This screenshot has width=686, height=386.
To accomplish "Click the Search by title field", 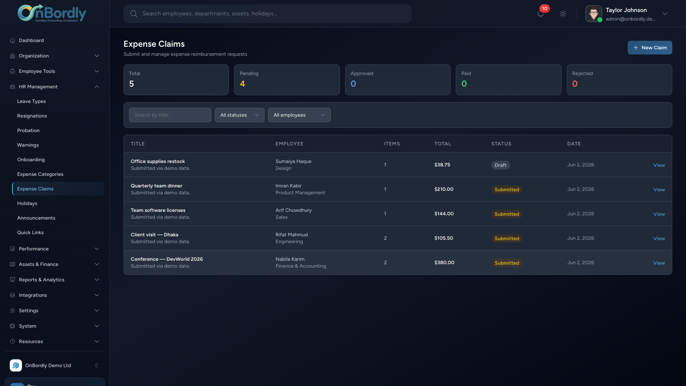I will pyautogui.click(x=170, y=115).
